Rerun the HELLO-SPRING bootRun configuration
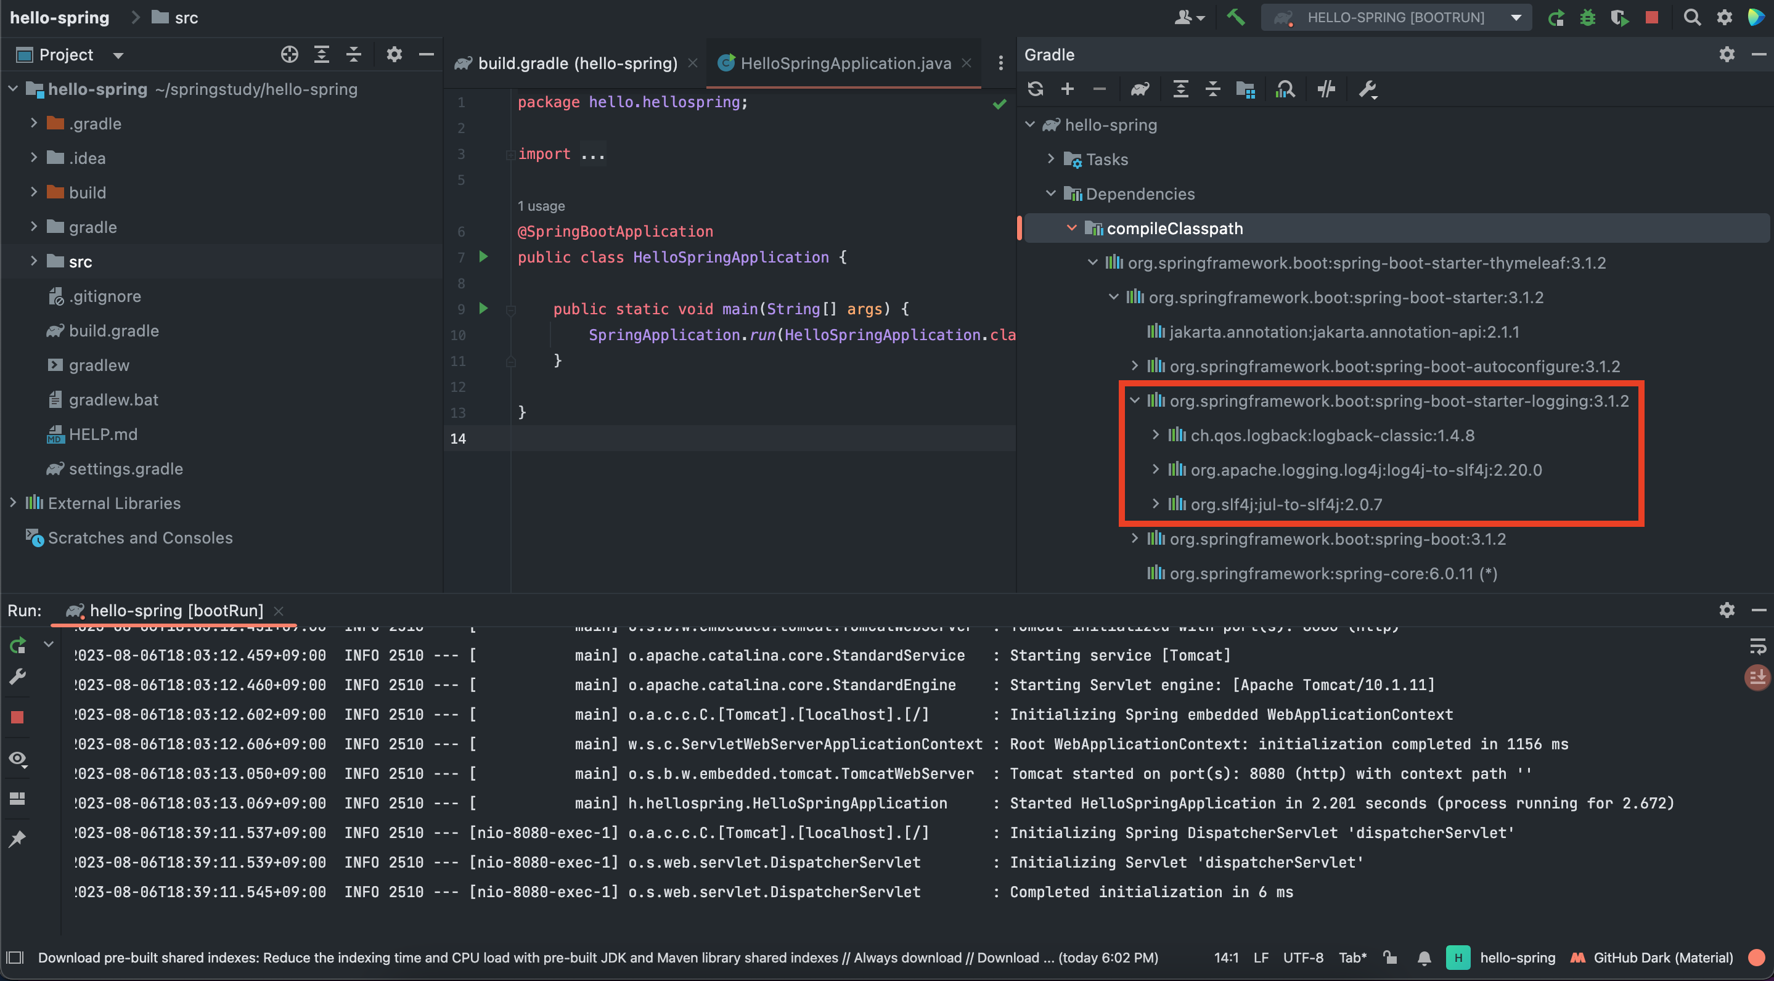The height and width of the screenshot is (981, 1774). coord(1556,17)
